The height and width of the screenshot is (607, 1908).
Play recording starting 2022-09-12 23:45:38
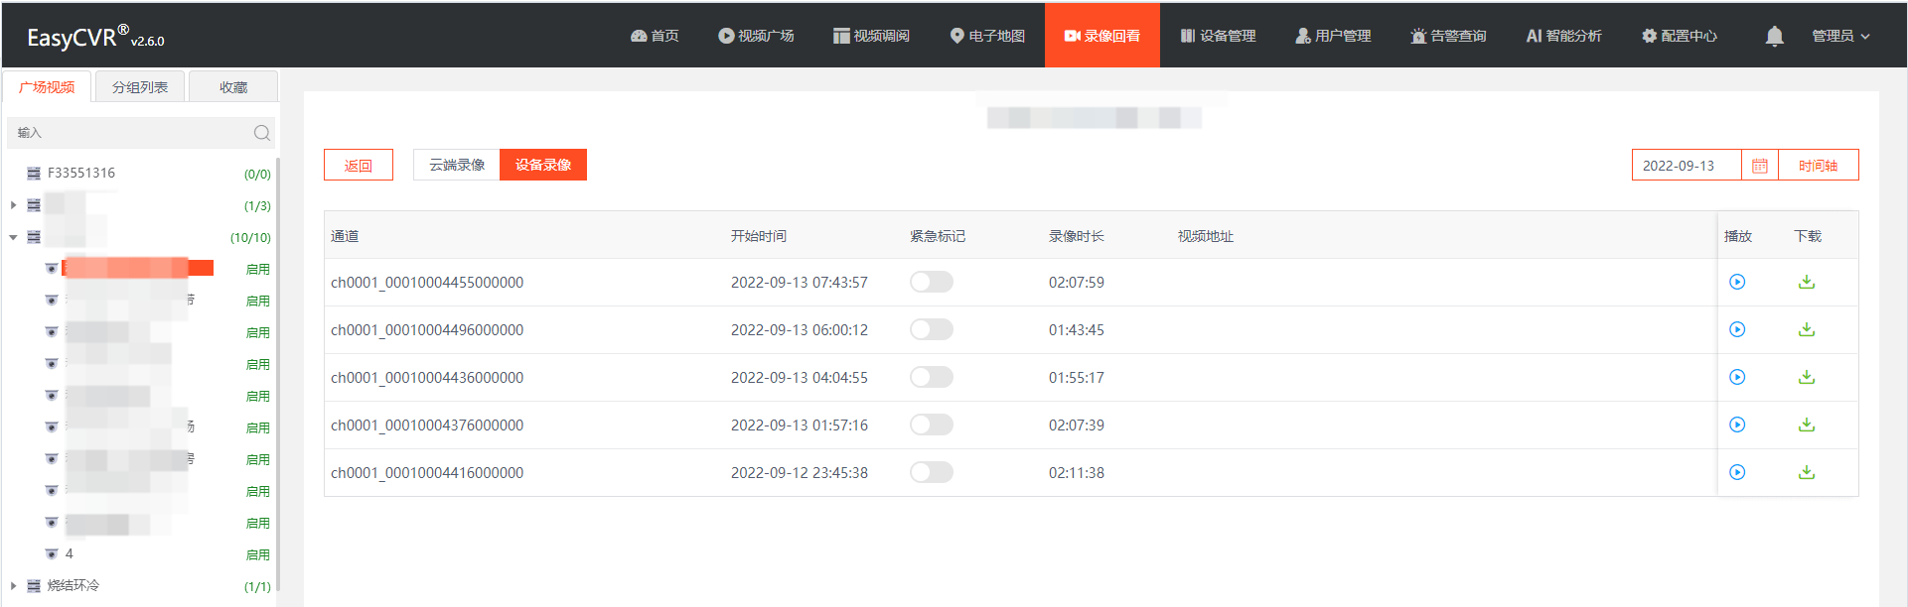(x=1737, y=472)
